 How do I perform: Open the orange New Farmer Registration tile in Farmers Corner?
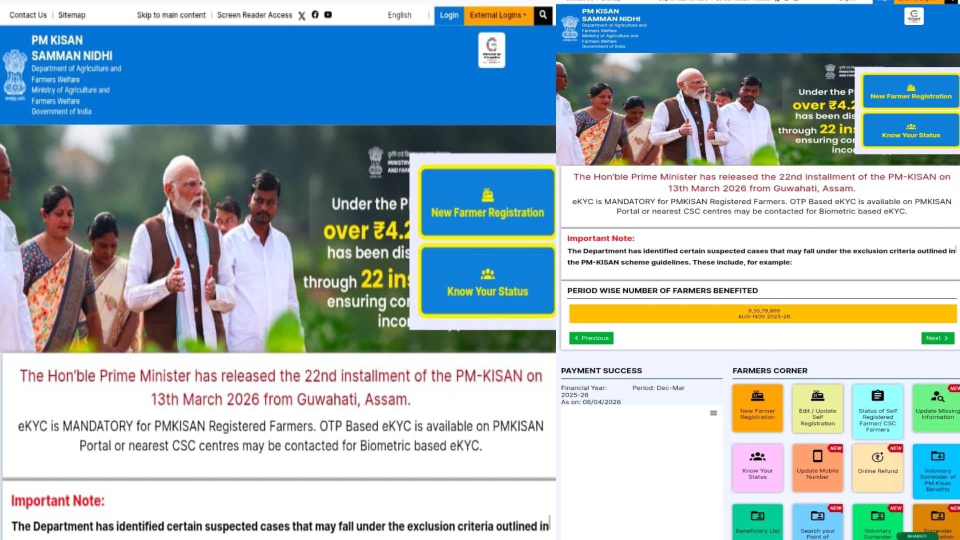click(757, 408)
